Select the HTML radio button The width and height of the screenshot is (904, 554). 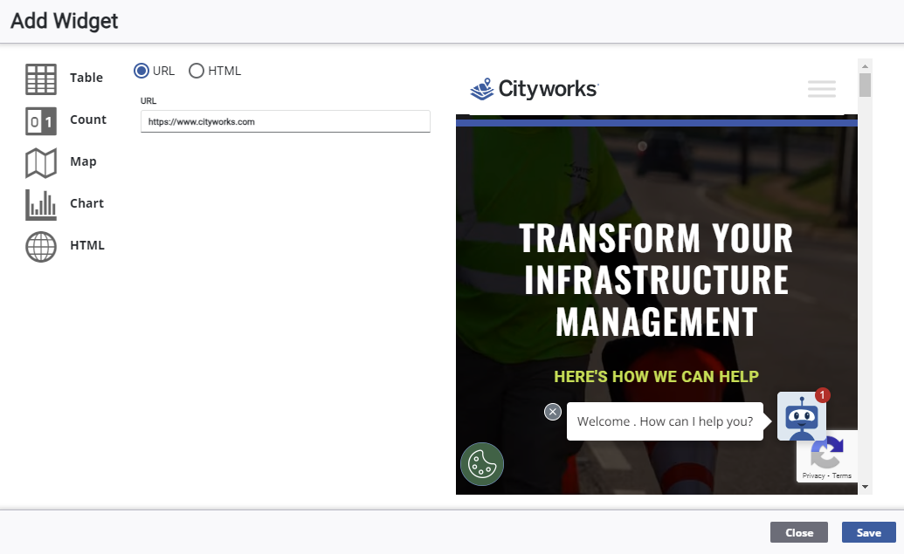coord(197,71)
